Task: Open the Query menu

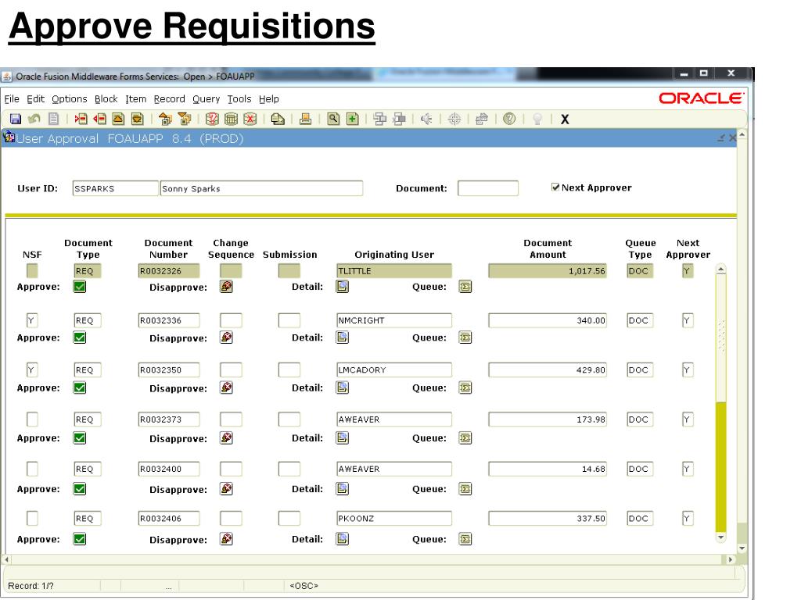Action: (x=207, y=99)
